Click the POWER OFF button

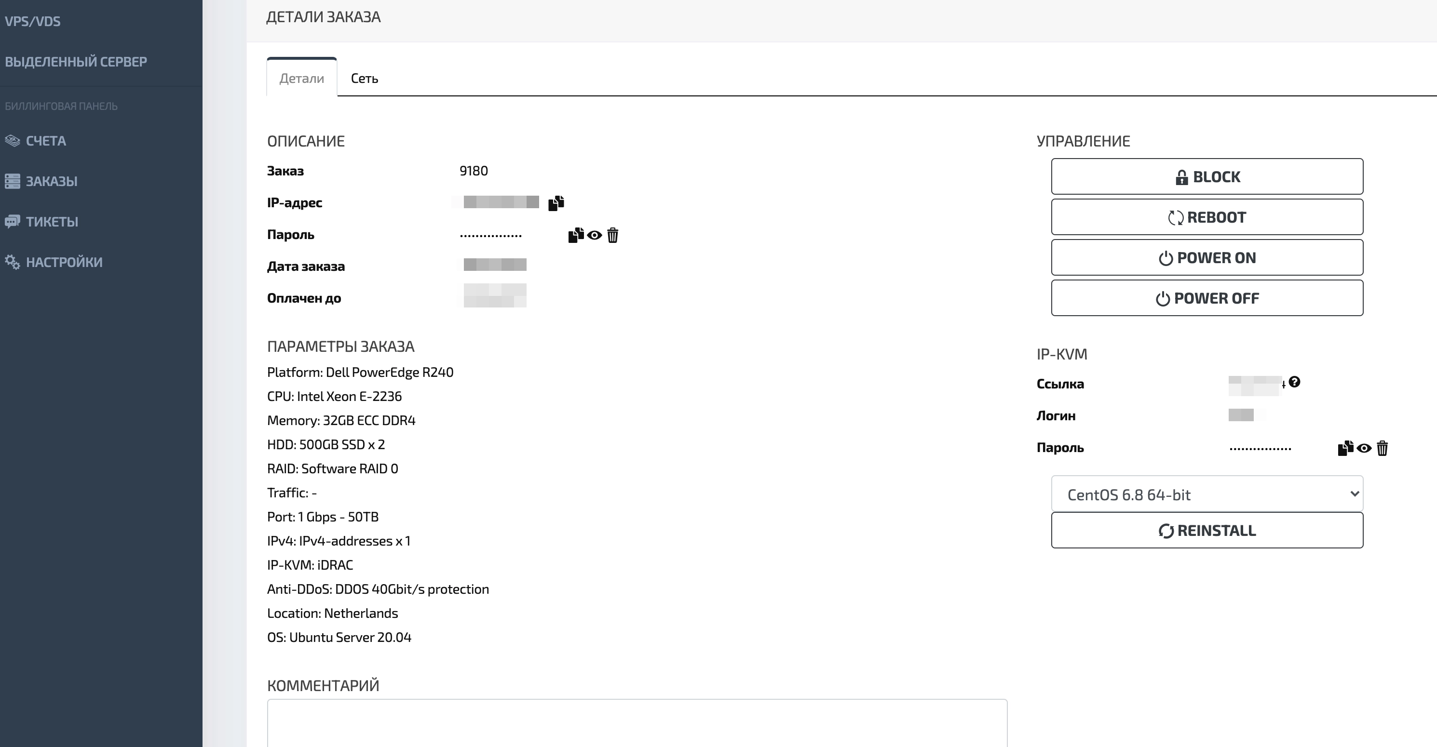[1207, 298]
